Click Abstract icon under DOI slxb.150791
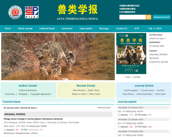Image resolution: width=172 pixels, height=137 pixels. click(119, 115)
